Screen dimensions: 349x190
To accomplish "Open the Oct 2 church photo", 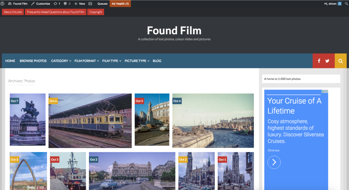I will (x=197, y=171).
